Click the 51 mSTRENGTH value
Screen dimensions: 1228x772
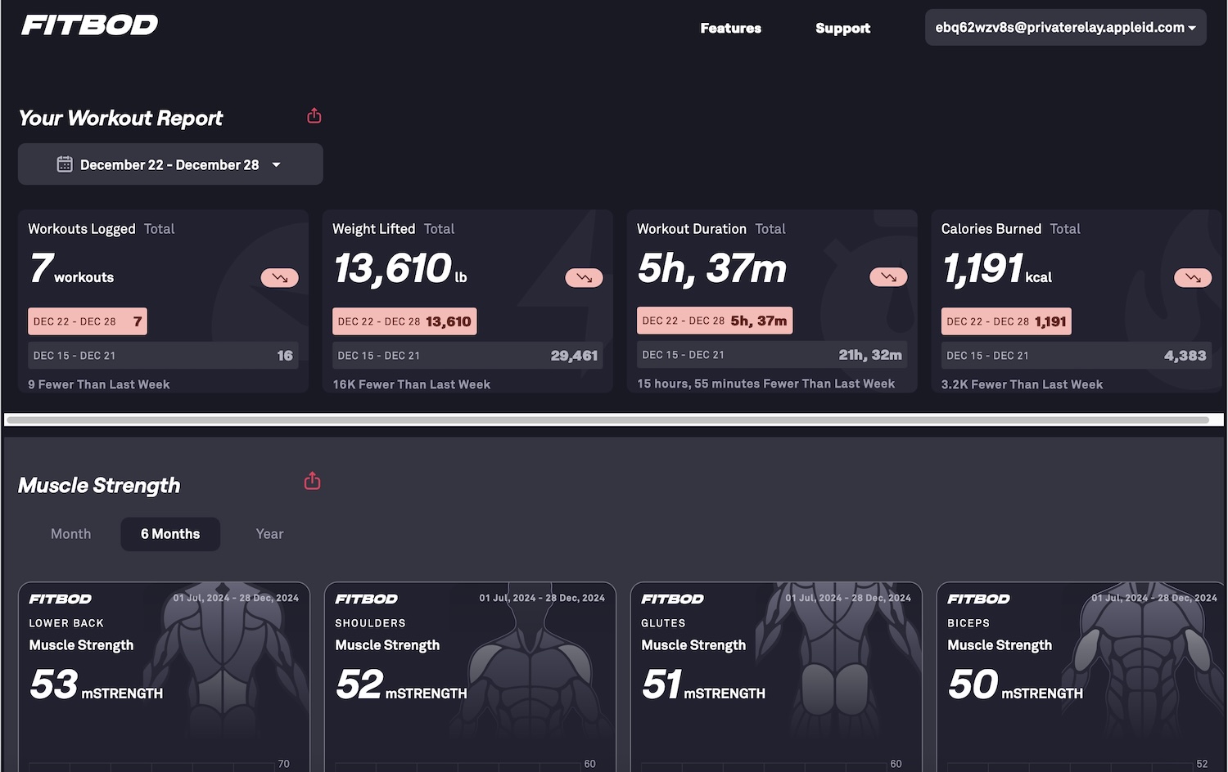[704, 685]
